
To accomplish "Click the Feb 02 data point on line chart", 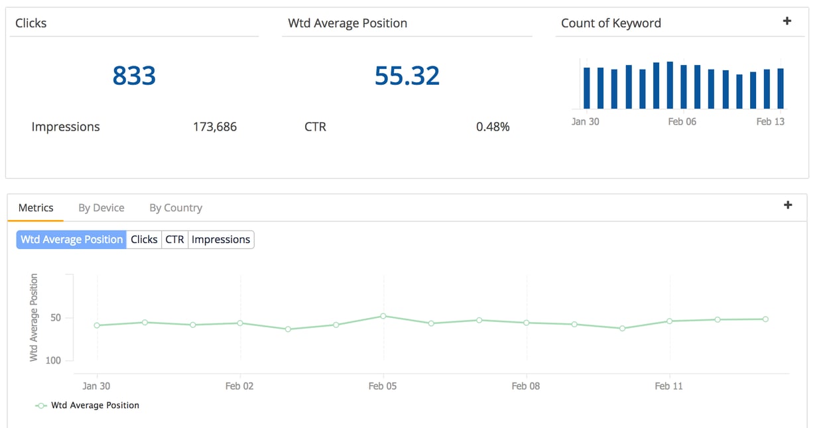I will (x=240, y=323).
